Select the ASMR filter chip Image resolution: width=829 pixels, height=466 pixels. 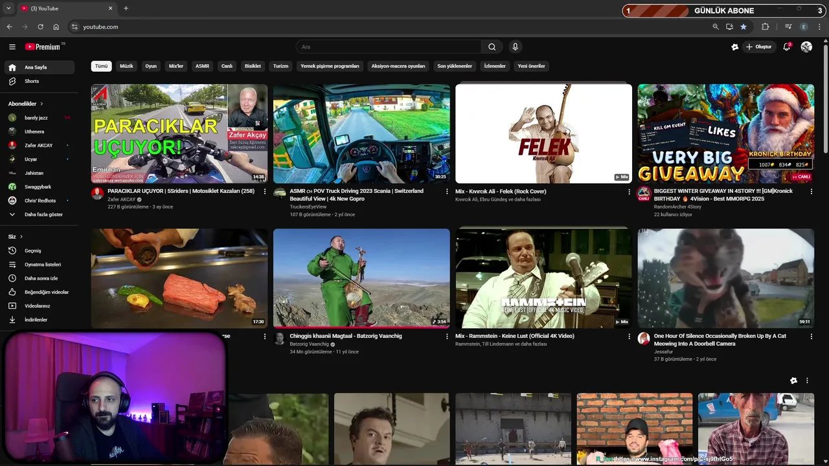(202, 66)
